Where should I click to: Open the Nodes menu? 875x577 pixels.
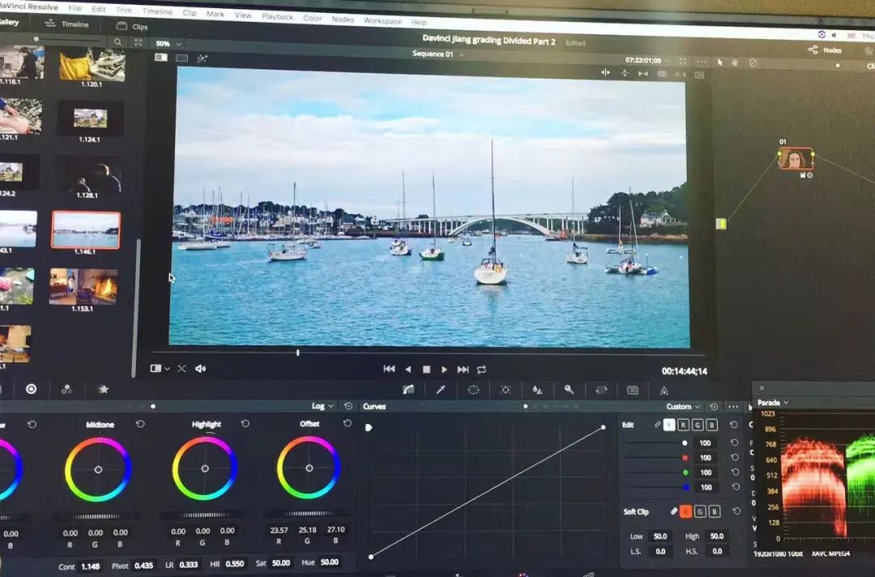click(343, 19)
